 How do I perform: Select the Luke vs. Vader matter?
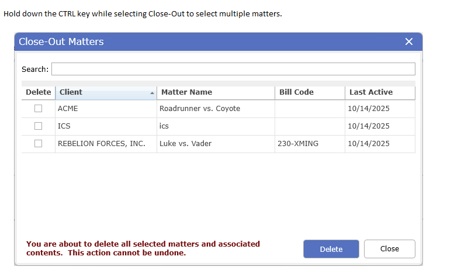tap(185, 144)
